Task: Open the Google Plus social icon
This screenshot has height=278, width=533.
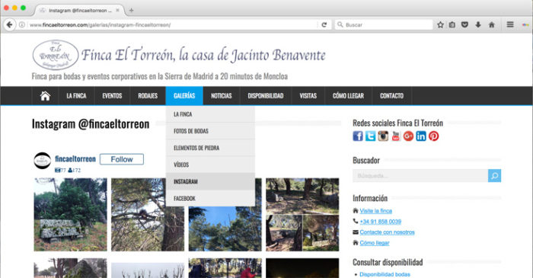Action: (x=408, y=136)
